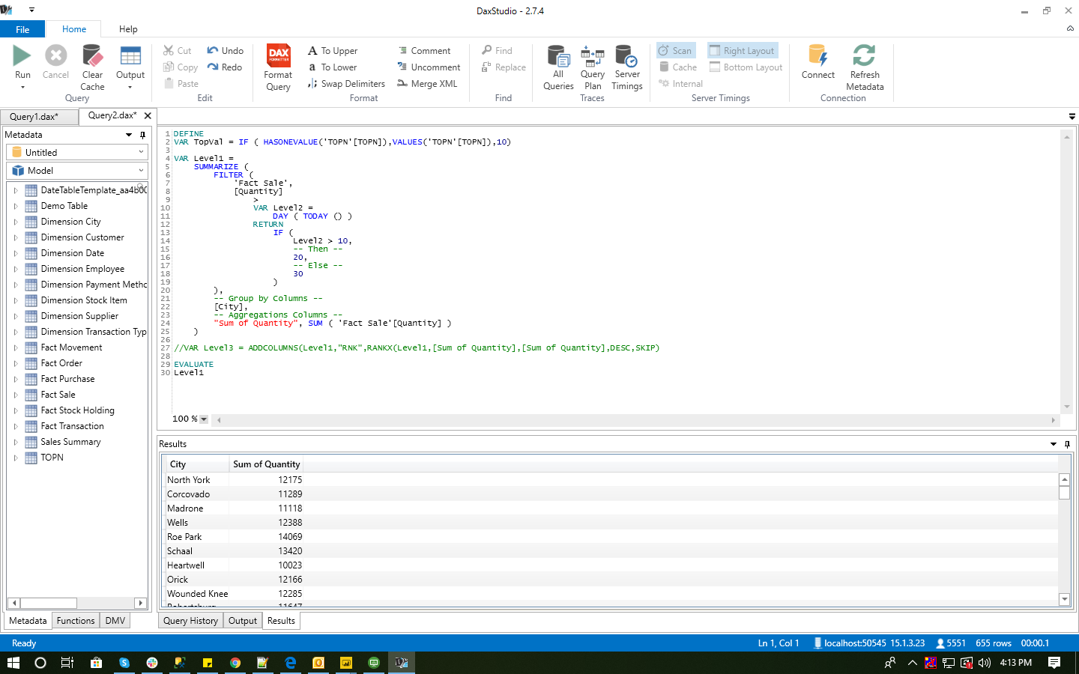Sort results by the City column
The height and width of the screenshot is (674, 1079).
(x=196, y=464)
